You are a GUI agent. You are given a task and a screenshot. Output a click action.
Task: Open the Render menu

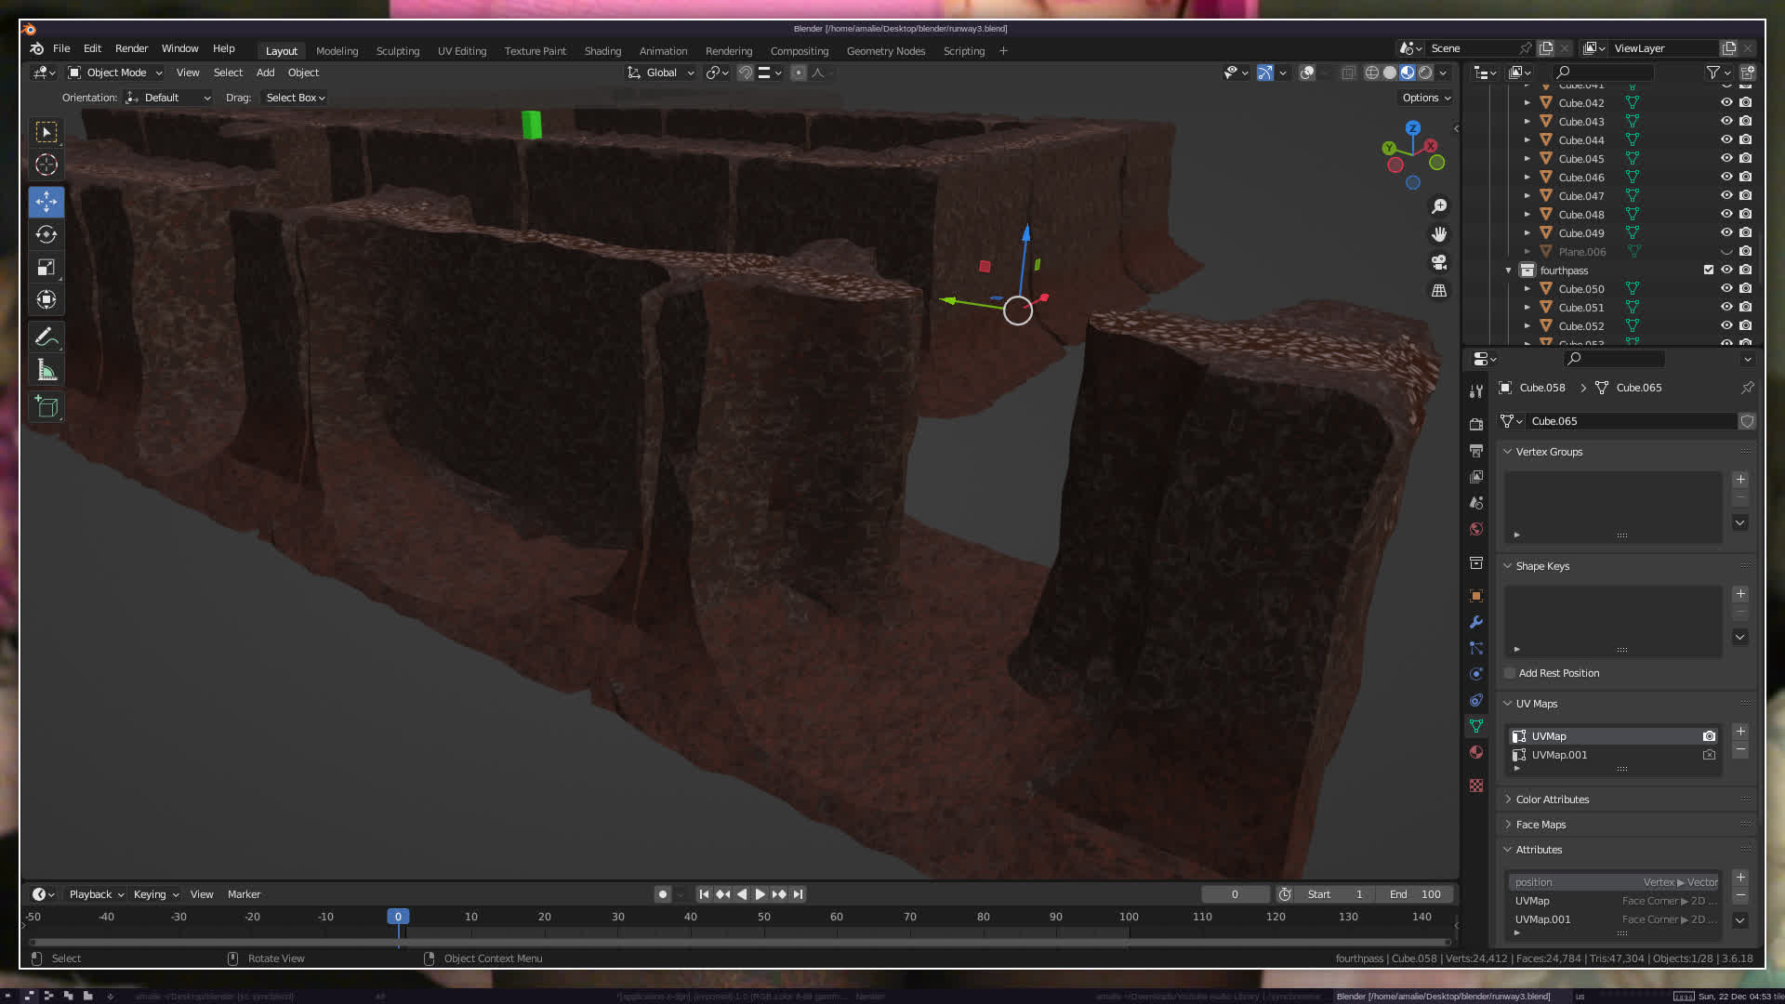point(131,48)
